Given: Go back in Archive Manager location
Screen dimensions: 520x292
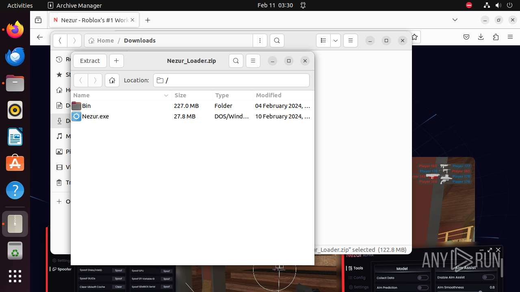Looking at the screenshot, I should [x=81, y=80].
